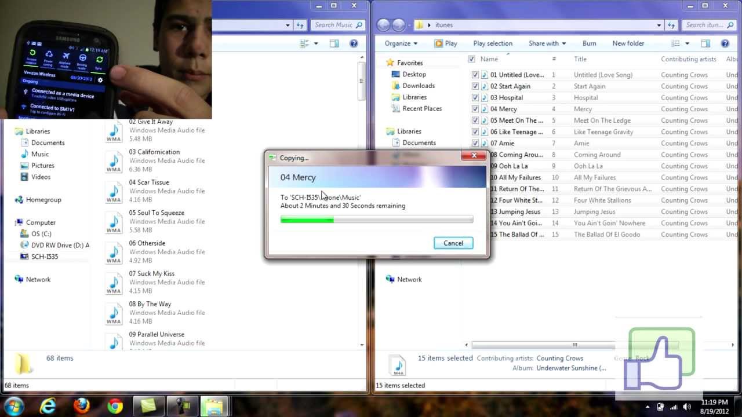Image resolution: width=742 pixels, height=417 pixels.
Task: Close the Copying dialog
Action: tap(474, 155)
